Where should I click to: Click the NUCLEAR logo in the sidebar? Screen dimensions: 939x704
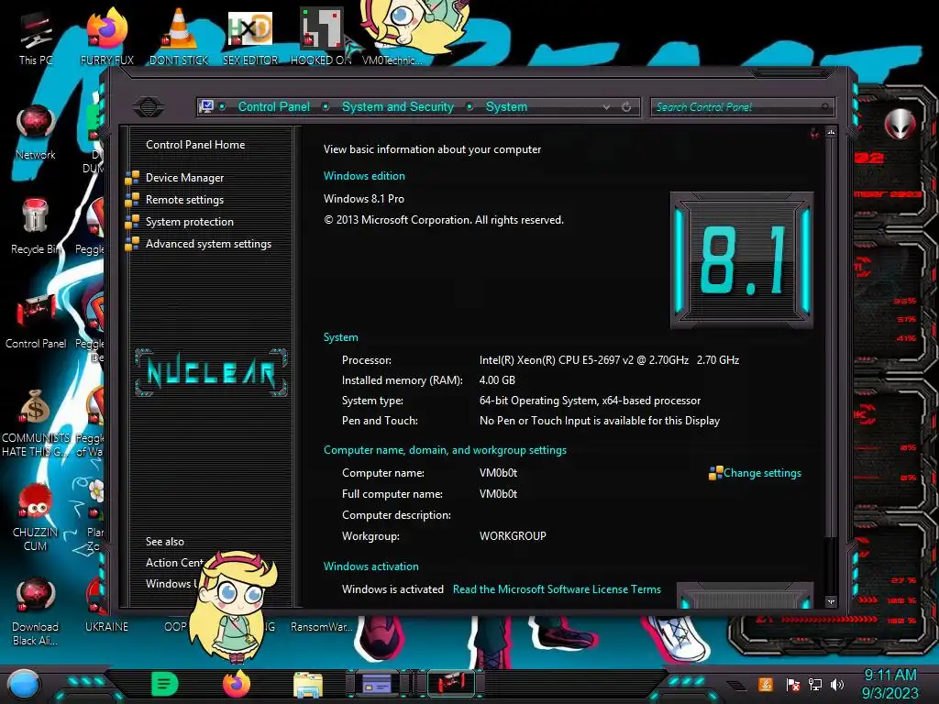211,372
